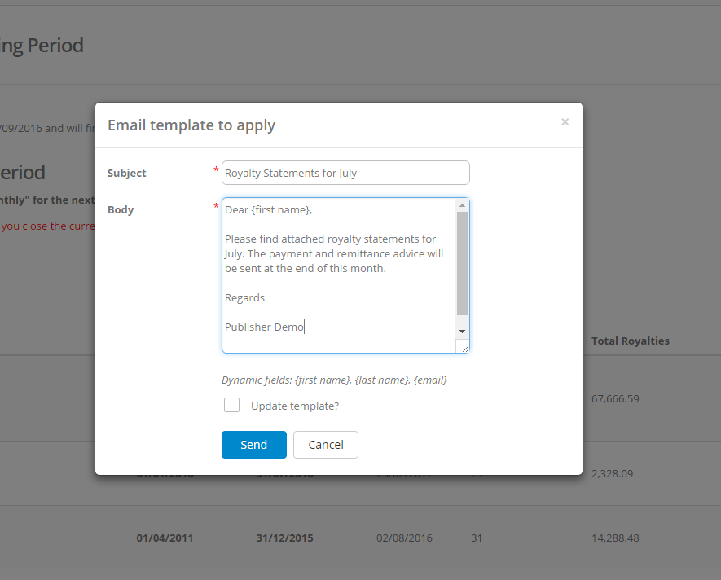
Task: Click the Subject input field
Action: [345, 173]
